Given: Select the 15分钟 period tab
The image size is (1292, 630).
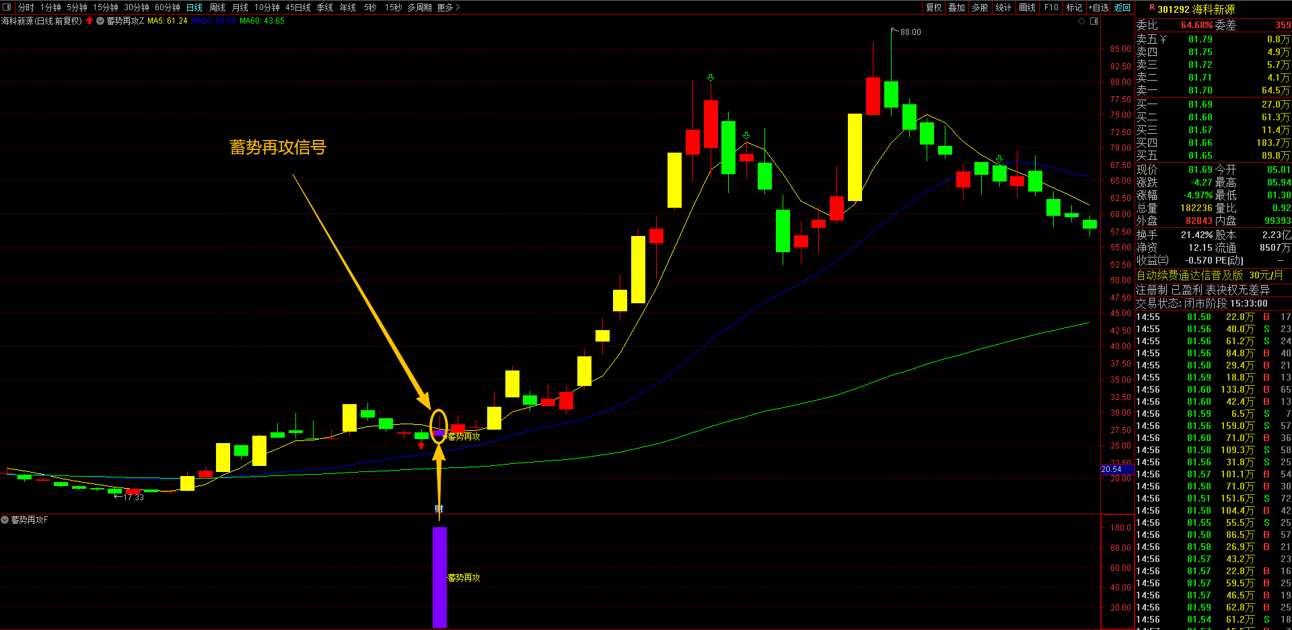Looking at the screenshot, I should pos(106,7).
